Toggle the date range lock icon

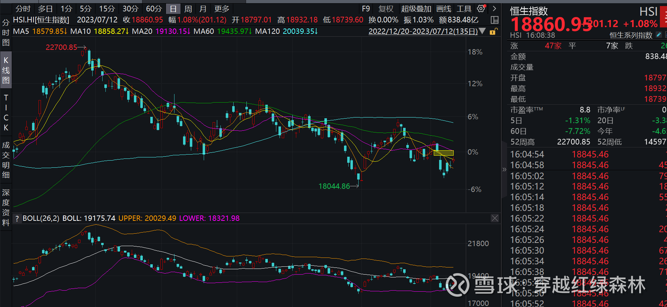pos(493,32)
